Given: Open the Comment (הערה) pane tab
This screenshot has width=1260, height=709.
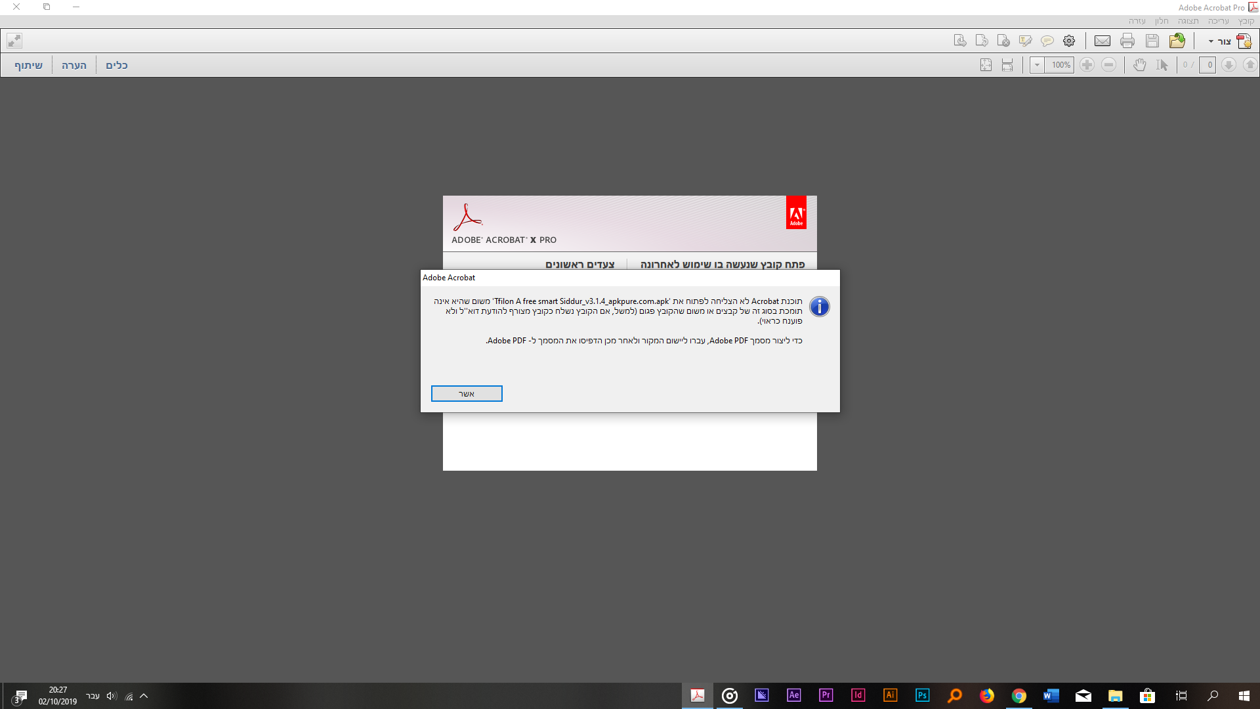Looking at the screenshot, I should [74, 65].
